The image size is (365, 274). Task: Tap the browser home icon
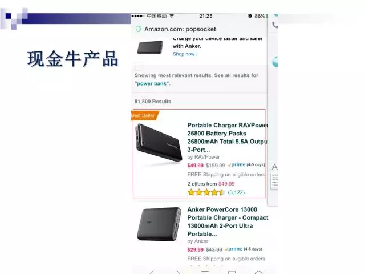258,272
